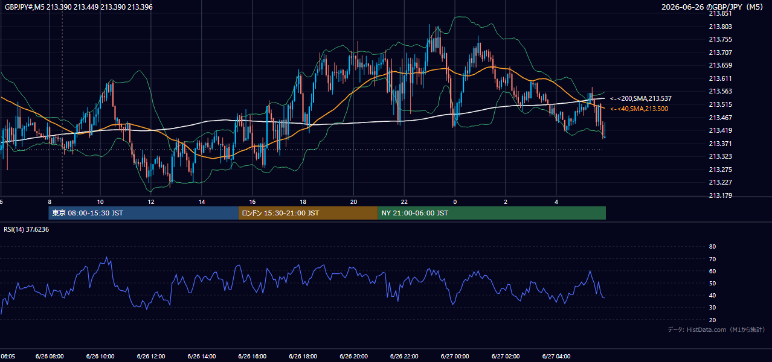The width and height of the screenshot is (772, 362).
Task: Click the 6/26 20:00 time axis label
Action: 354,357
